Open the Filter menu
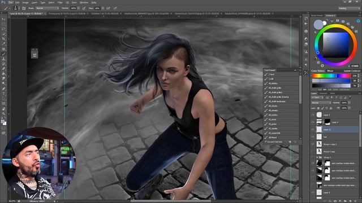362x203 pixels. 60,2
